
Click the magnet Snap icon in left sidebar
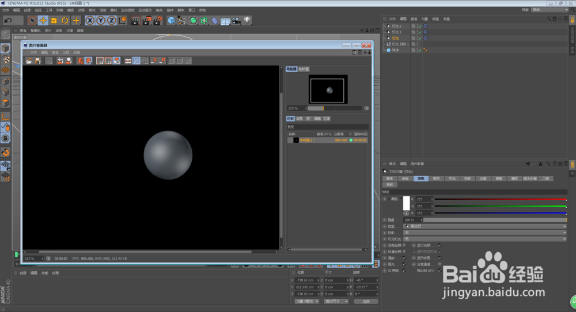(6, 153)
